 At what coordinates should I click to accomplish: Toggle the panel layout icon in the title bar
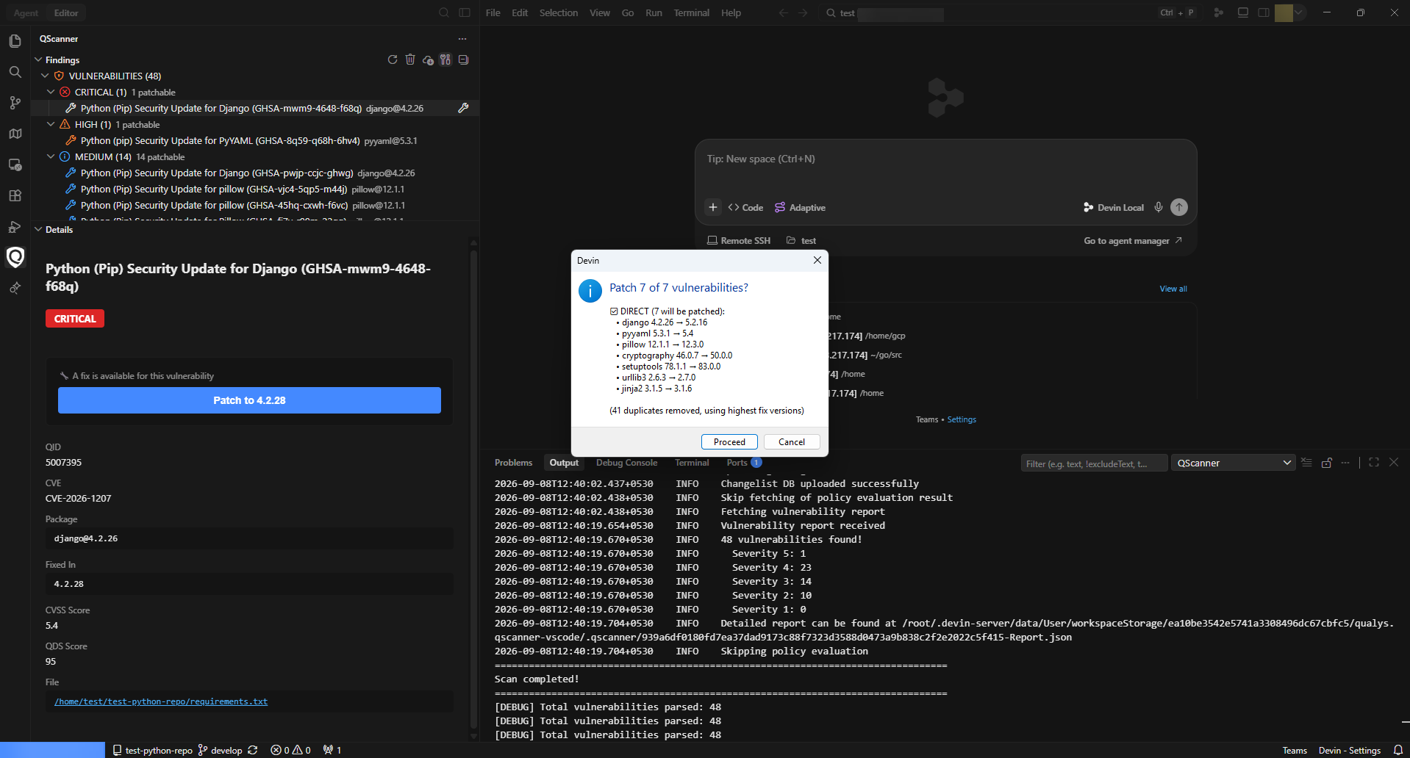1243,12
